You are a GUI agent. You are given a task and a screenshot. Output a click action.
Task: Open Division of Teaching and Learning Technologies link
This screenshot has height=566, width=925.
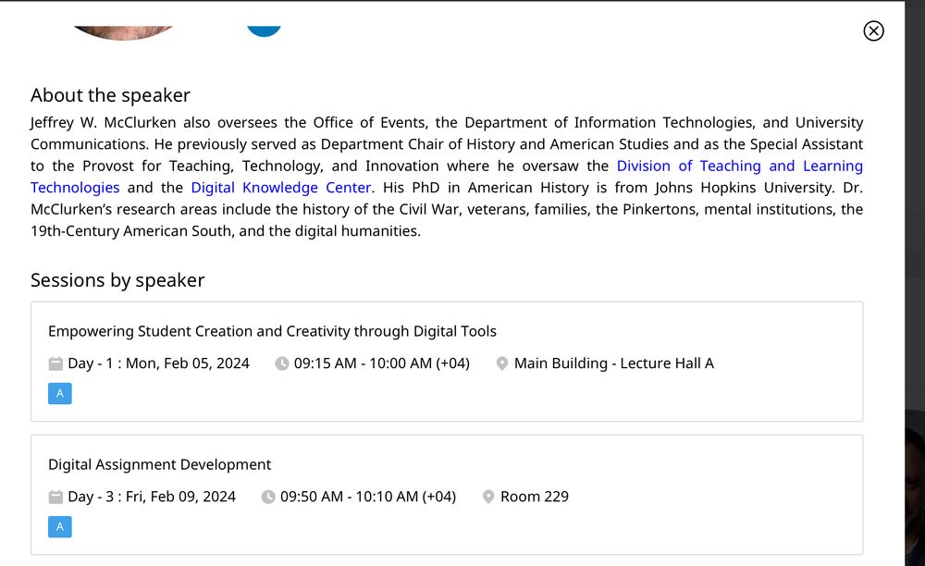739,166
